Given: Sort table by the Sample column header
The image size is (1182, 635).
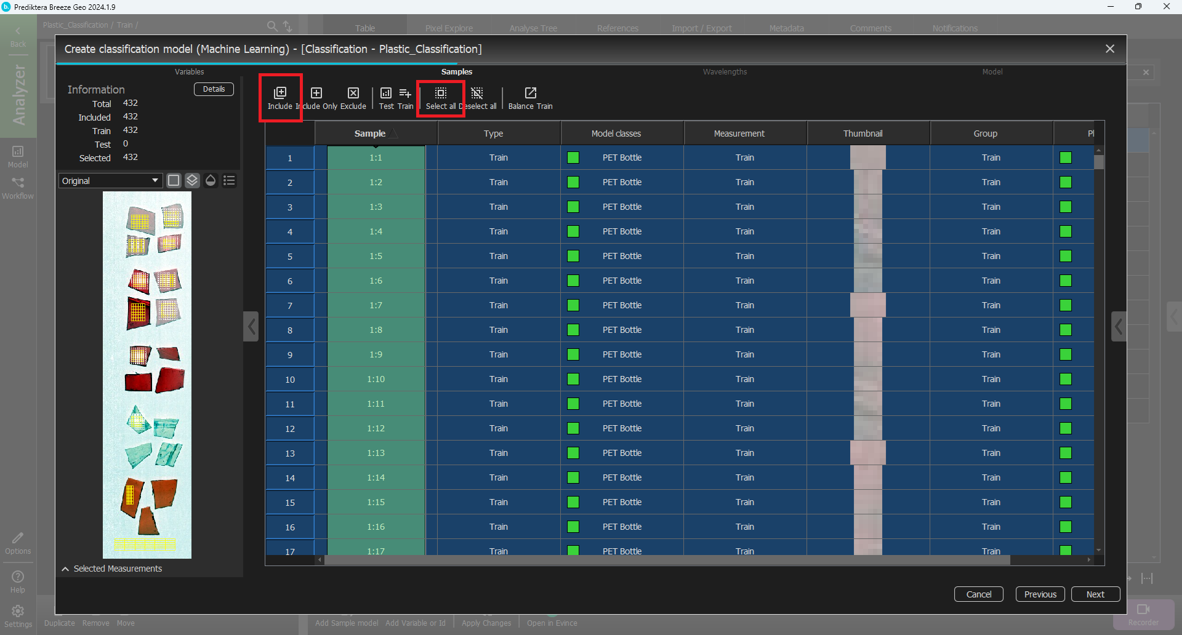Looking at the screenshot, I should pyautogui.click(x=370, y=134).
